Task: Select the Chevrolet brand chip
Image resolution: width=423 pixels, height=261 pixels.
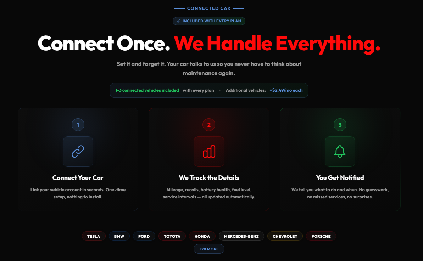Action: click(x=285, y=236)
